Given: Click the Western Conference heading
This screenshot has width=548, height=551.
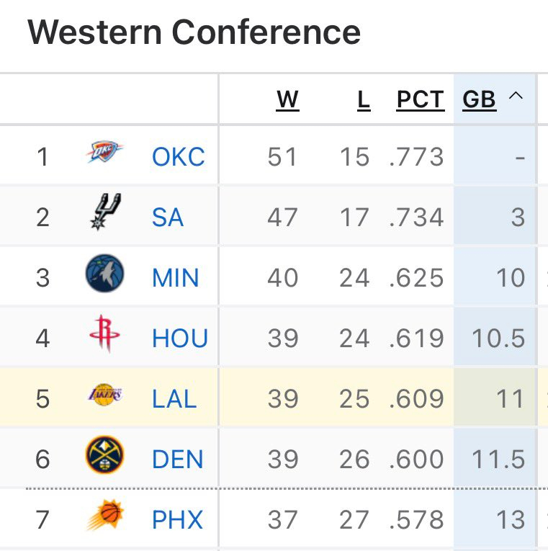Looking at the screenshot, I should [x=194, y=32].
